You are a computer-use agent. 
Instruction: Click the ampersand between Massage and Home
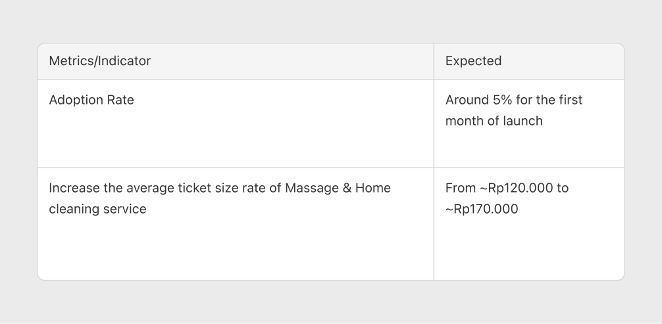[x=346, y=188]
